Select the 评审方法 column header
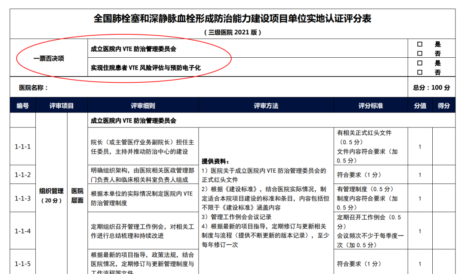Screen dimensions: 465x274 (x=267, y=105)
